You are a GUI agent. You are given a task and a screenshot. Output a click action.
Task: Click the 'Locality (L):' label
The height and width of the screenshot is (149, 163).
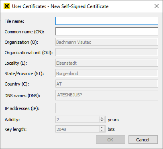pyautogui.click(x=16, y=63)
